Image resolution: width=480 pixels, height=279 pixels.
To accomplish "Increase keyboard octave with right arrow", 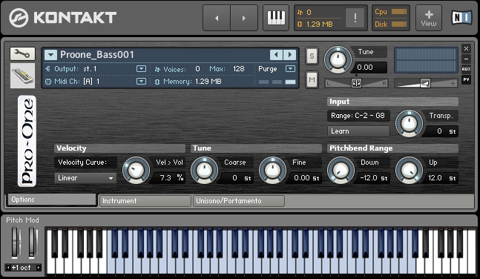I will click(x=39, y=268).
